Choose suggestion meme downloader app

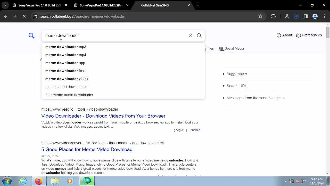tap(123, 63)
